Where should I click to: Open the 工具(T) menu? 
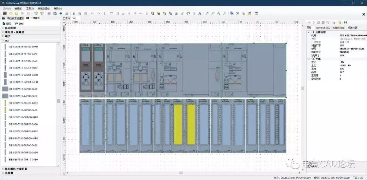tap(30, 8)
